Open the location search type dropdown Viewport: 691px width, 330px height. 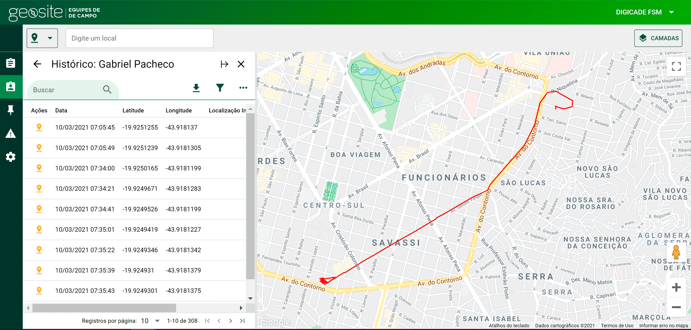[x=42, y=38]
